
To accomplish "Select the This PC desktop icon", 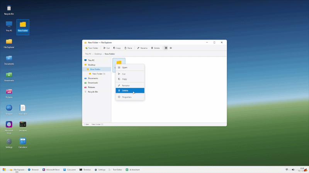I will coord(9,27).
